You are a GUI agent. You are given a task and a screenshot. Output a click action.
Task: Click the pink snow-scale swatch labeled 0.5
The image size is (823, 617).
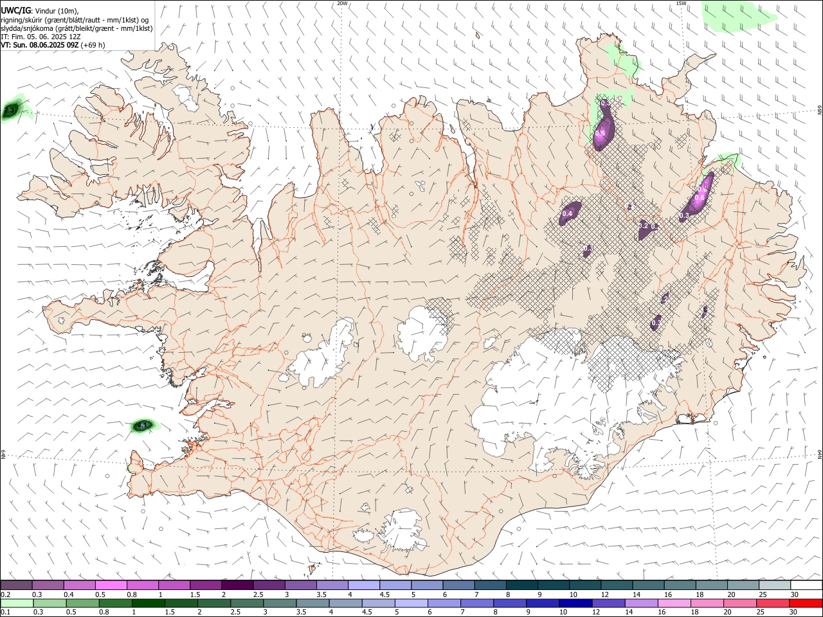point(111,586)
